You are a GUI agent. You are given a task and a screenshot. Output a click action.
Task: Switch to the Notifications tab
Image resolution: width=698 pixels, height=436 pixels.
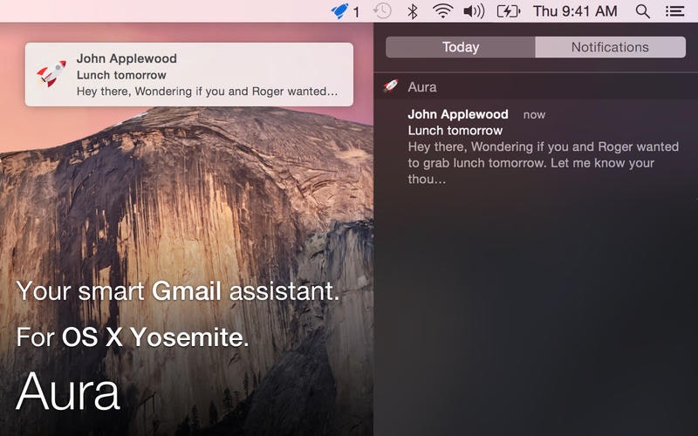(610, 47)
